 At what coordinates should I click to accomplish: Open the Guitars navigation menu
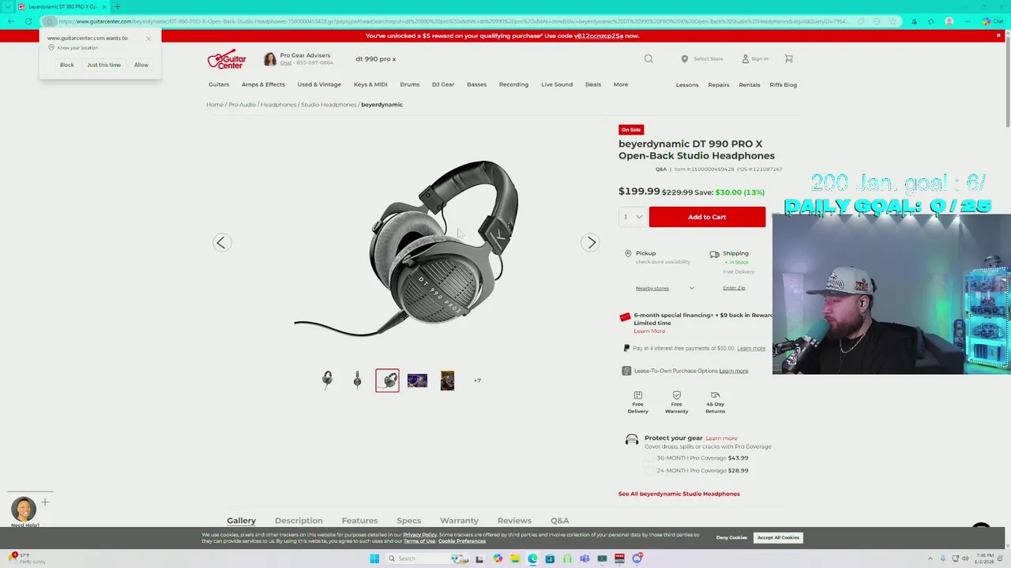[x=219, y=84]
